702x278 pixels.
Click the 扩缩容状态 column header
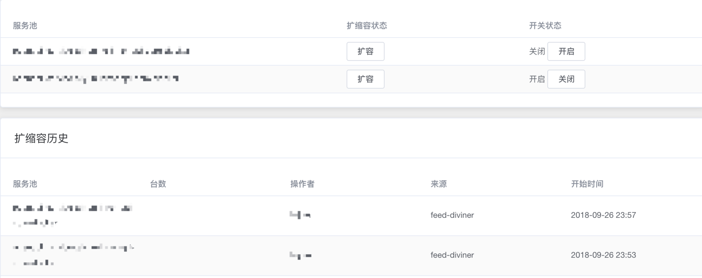[367, 26]
